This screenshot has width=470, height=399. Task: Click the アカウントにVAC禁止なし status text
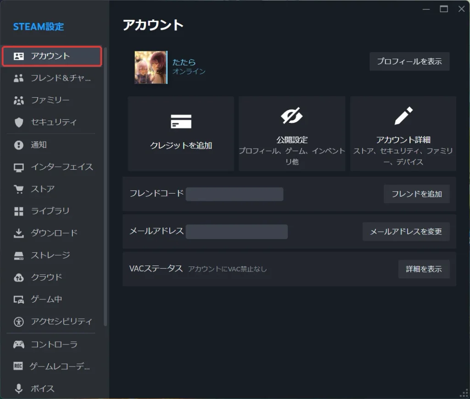point(227,269)
